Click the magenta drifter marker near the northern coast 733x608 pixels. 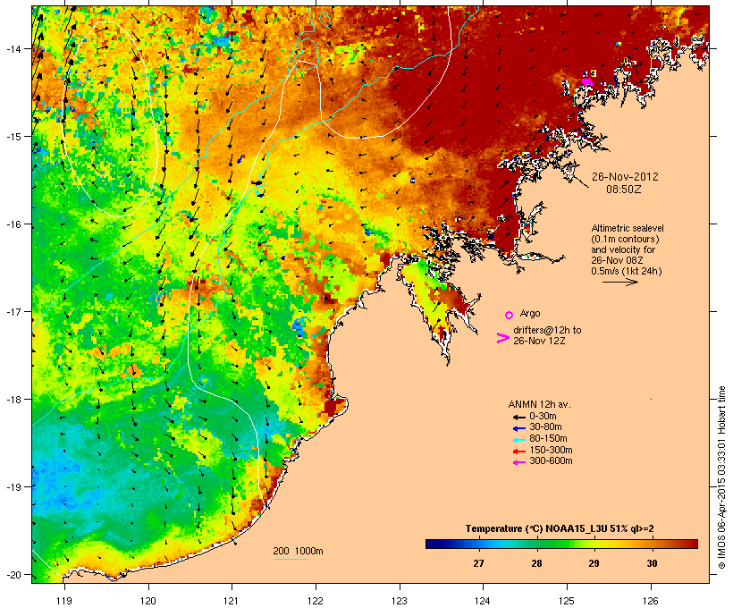tap(587, 82)
